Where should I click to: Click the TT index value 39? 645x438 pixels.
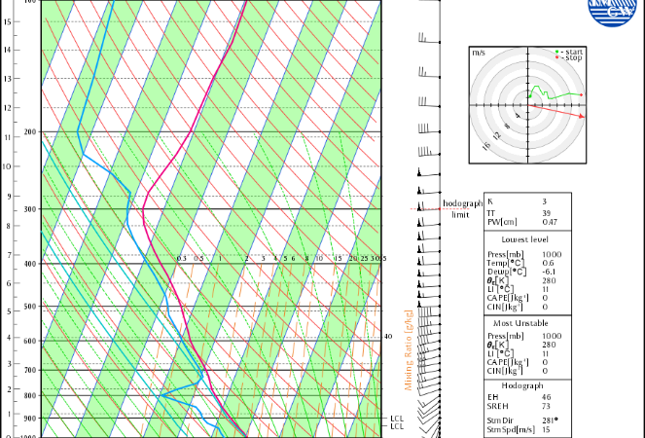click(x=546, y=212)
